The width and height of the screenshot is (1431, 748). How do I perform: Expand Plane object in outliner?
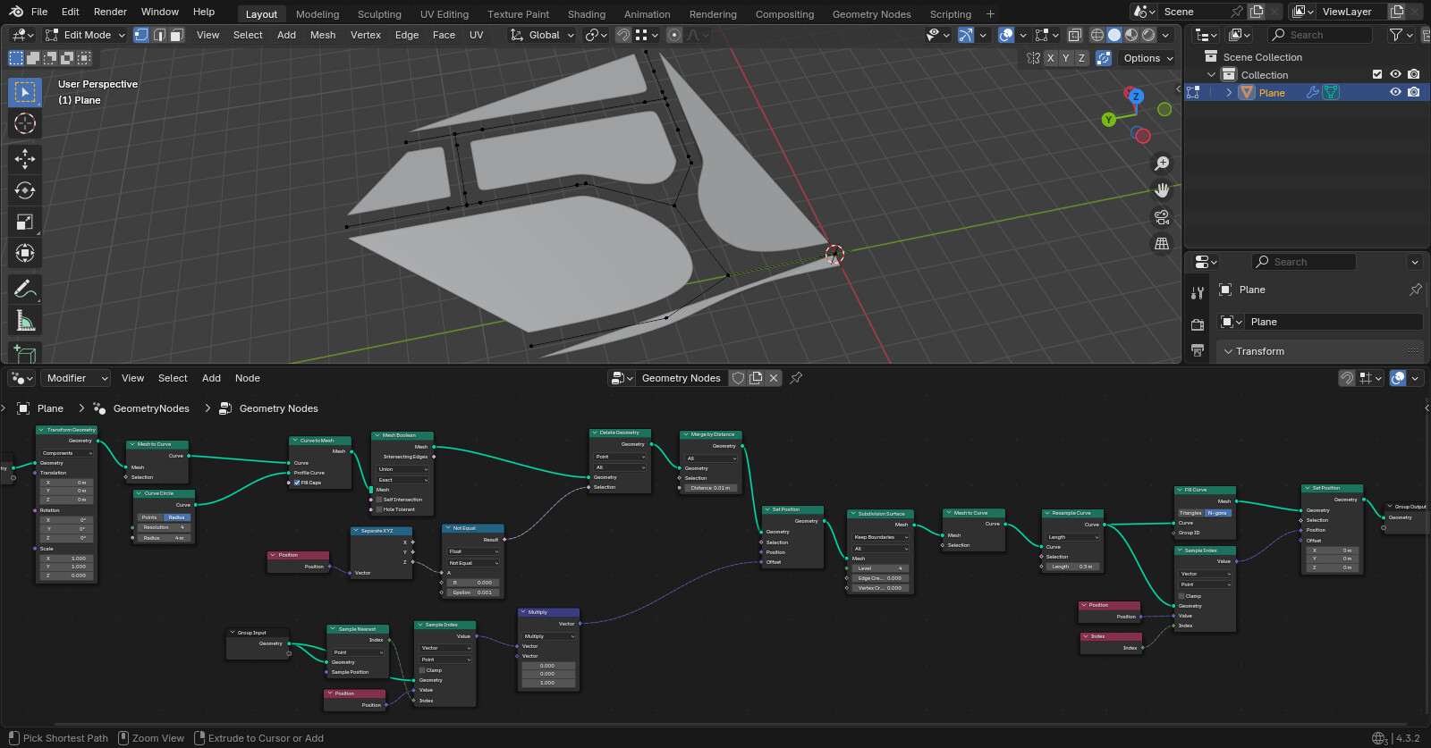[1229, 92]
